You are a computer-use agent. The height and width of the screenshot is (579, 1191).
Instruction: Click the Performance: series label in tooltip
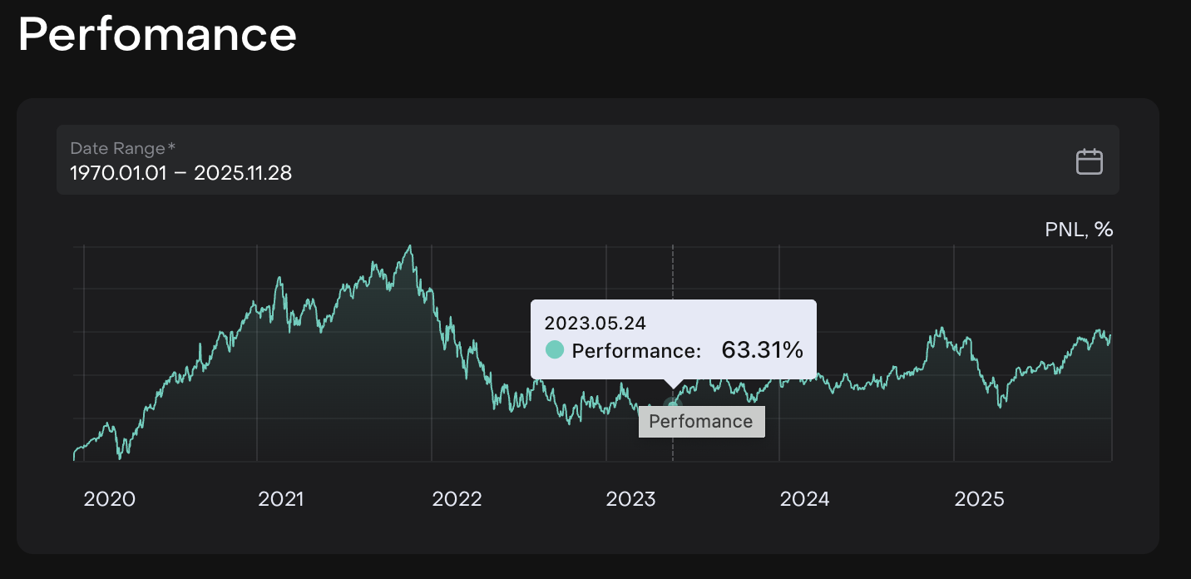[x=636, y=350]
